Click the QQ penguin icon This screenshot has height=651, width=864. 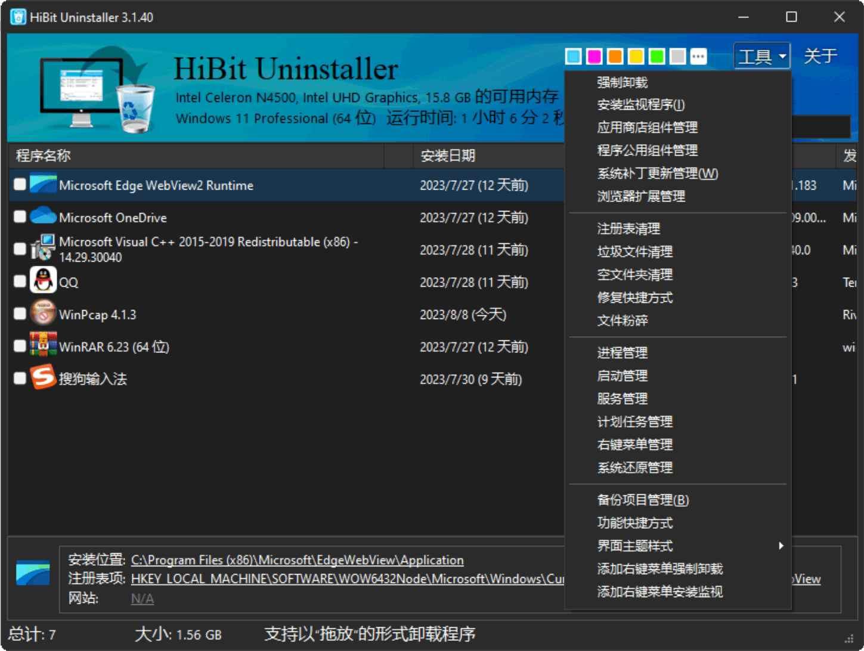tap(43, 280)
